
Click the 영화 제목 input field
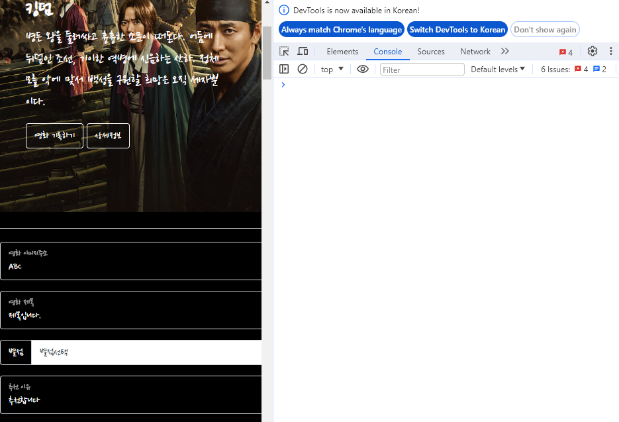[130, 310]
